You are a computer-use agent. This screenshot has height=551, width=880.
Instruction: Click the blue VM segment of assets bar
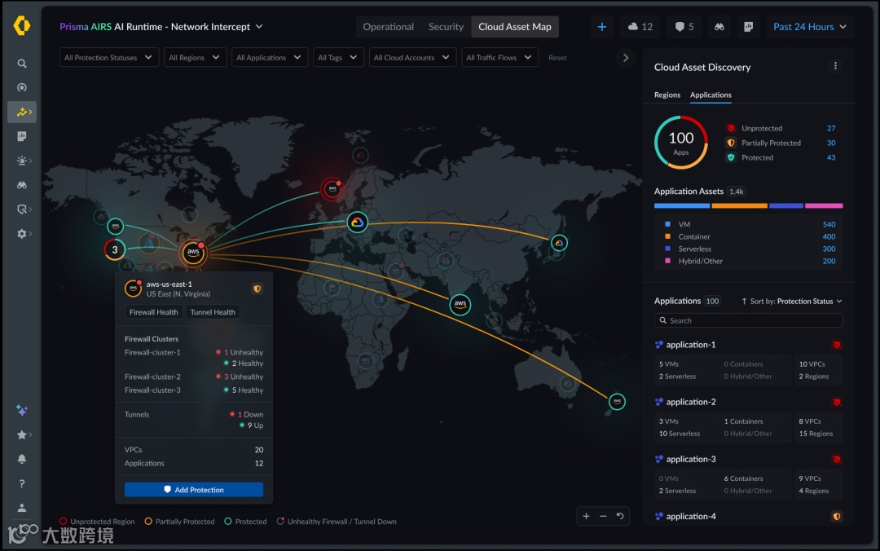pos(681,206)
